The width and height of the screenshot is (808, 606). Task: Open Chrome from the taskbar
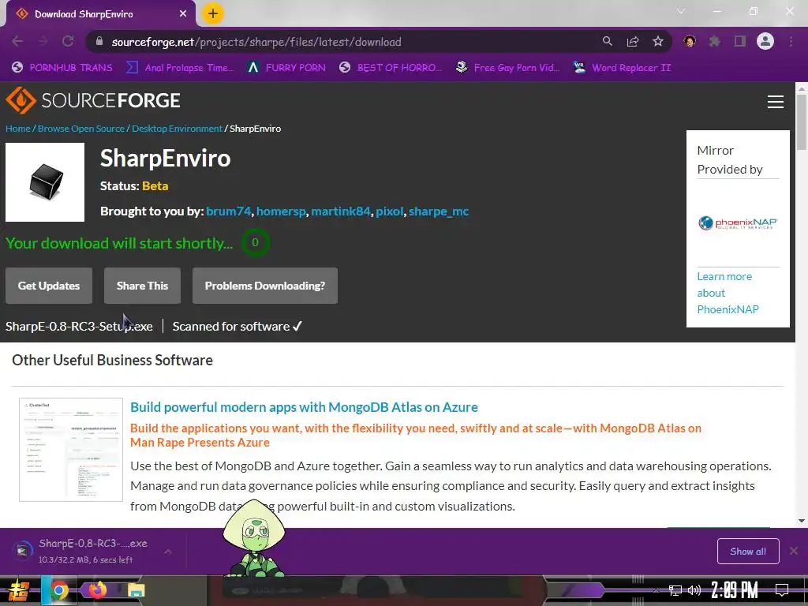click(x=59, y=590)
